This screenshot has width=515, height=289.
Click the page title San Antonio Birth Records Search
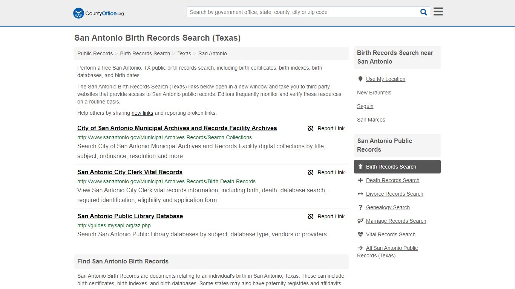click(157, 38)
